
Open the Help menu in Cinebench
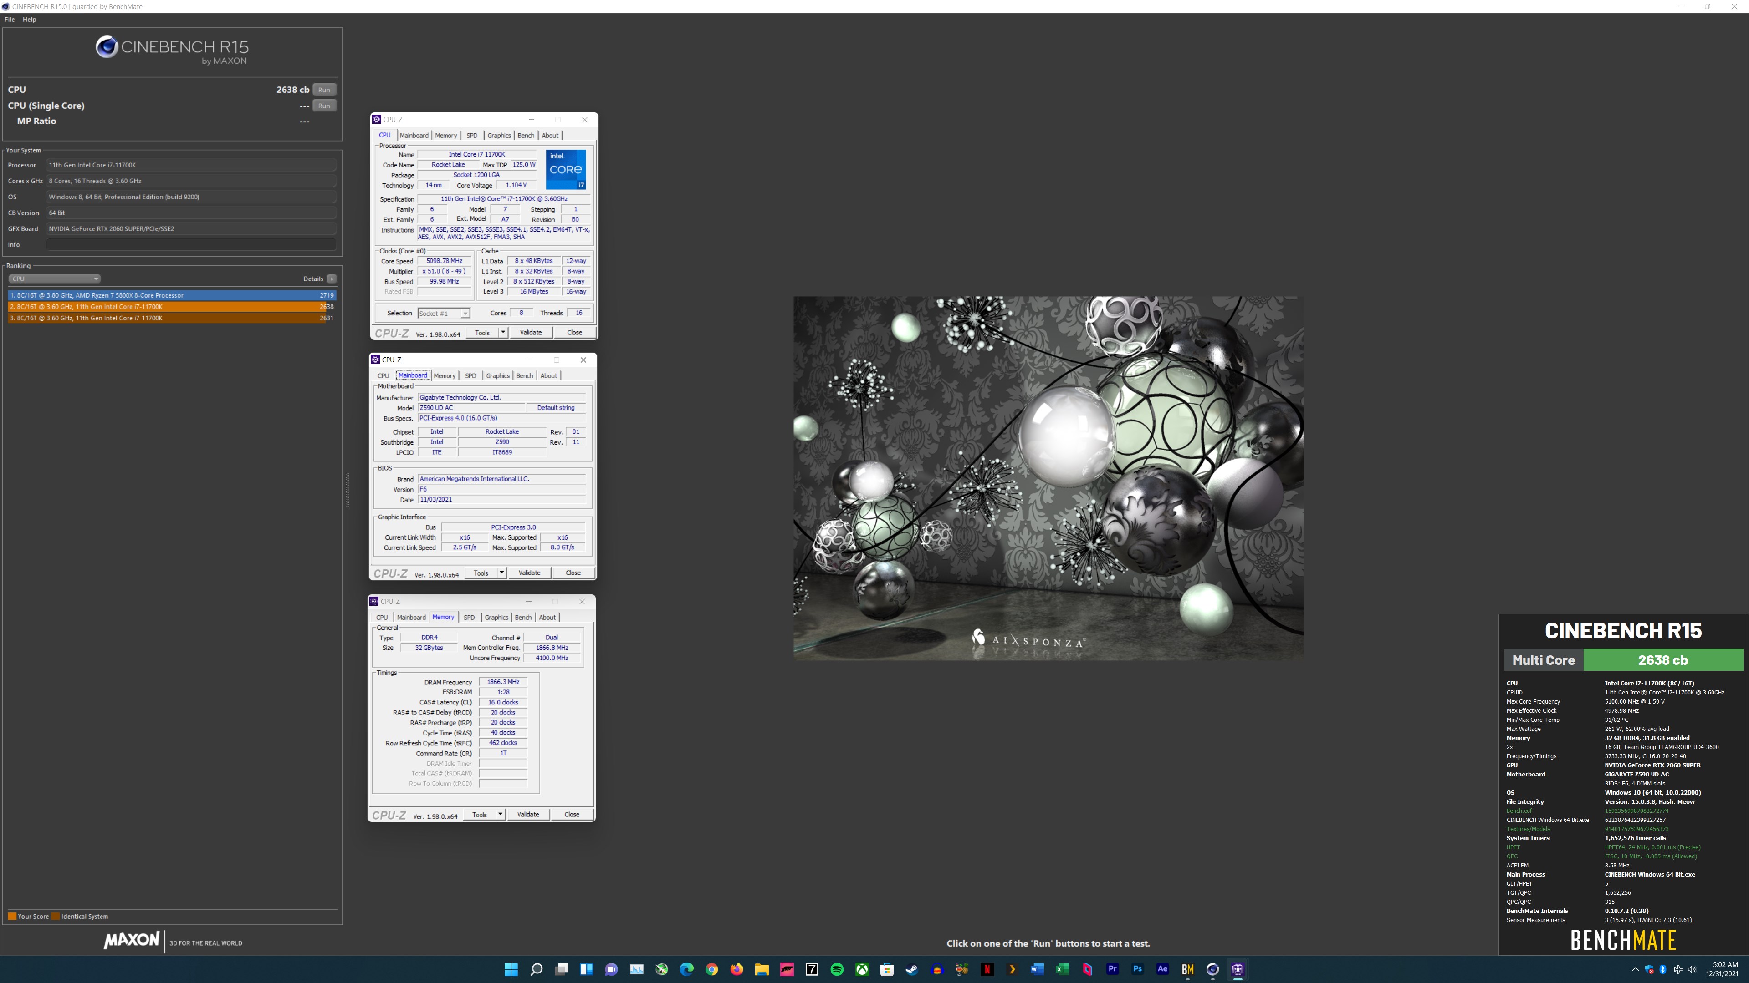click(29, 20)
